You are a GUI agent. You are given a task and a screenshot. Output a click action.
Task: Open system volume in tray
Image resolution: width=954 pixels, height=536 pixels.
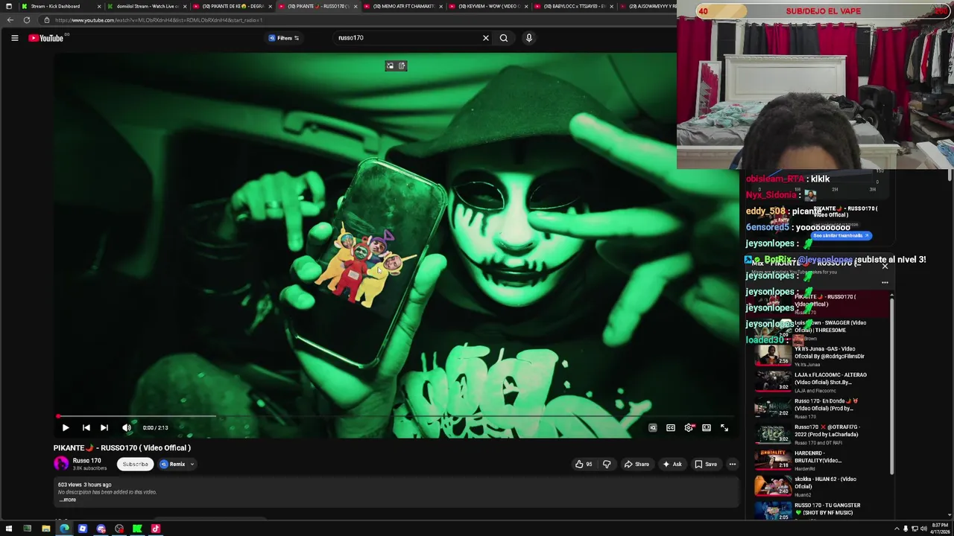923,529
